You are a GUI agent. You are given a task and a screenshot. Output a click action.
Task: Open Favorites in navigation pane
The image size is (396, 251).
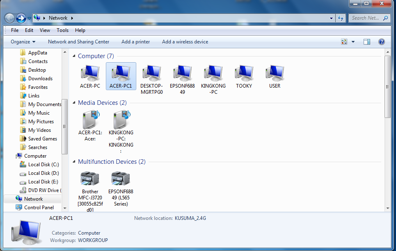(34, 87)
